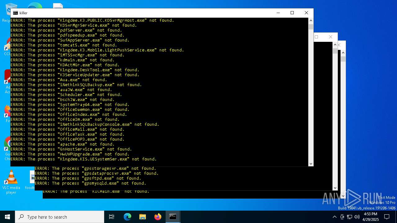Click the killer window cmd icon
The width and height of the screenshot is (397, 223).
click(15, 13)
